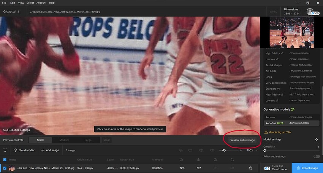Screen dimensions: 323x173
Task: Choose the High fidelity v1 legacy model
Action: tap(291, 94)
